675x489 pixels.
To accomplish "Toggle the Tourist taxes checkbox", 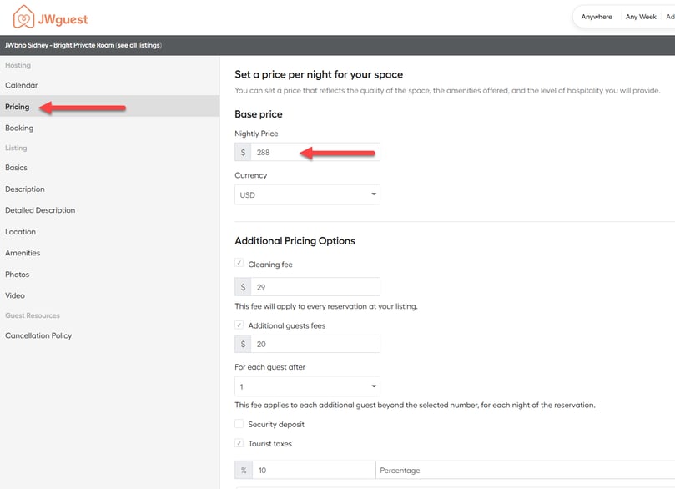I will [x=239, y=443].
